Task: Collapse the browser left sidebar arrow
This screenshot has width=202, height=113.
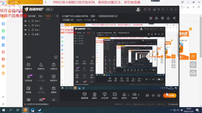Action: pyautogui.click(x=3, y=104)
